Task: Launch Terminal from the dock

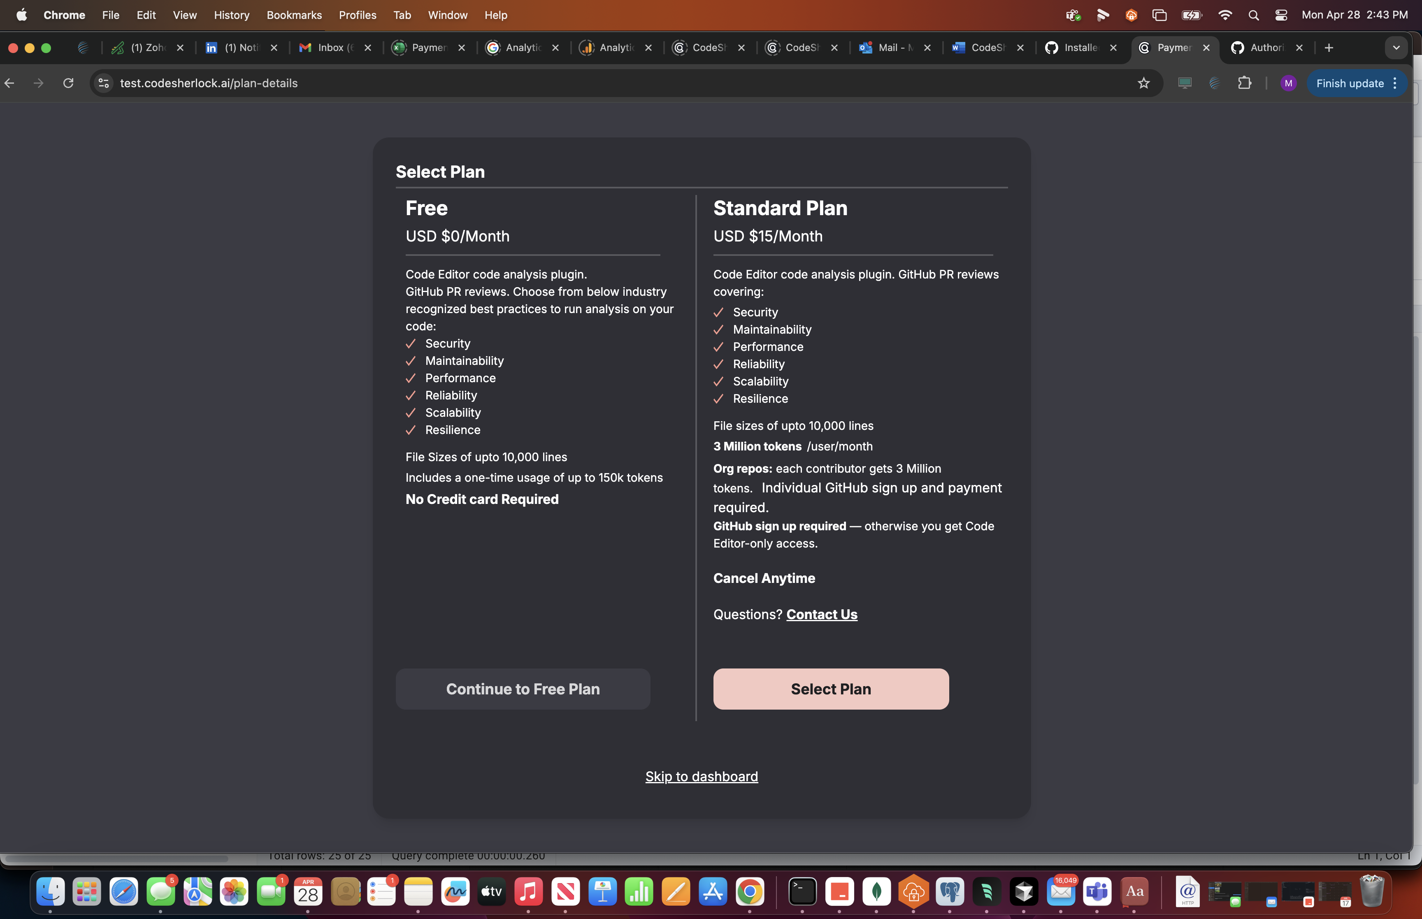Action: [x=802, y=891]
